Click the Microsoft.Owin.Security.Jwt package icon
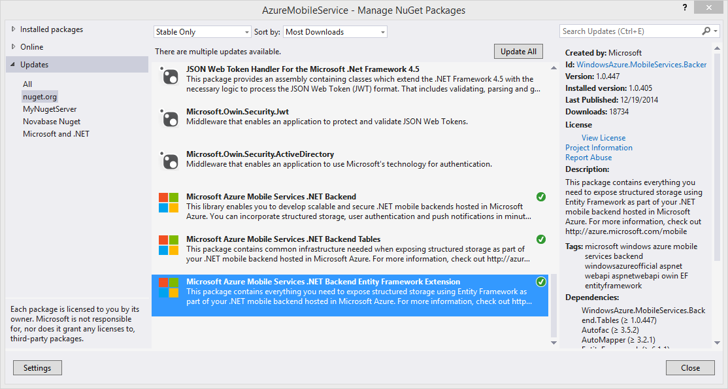Screen dimensions: 728x389 coord(169,118)
